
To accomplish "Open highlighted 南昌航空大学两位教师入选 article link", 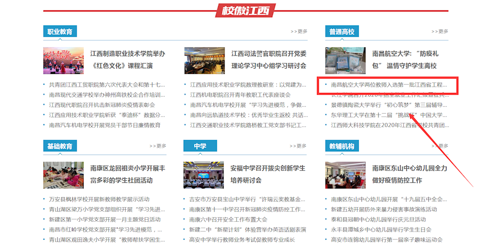I will click(389, 85).
